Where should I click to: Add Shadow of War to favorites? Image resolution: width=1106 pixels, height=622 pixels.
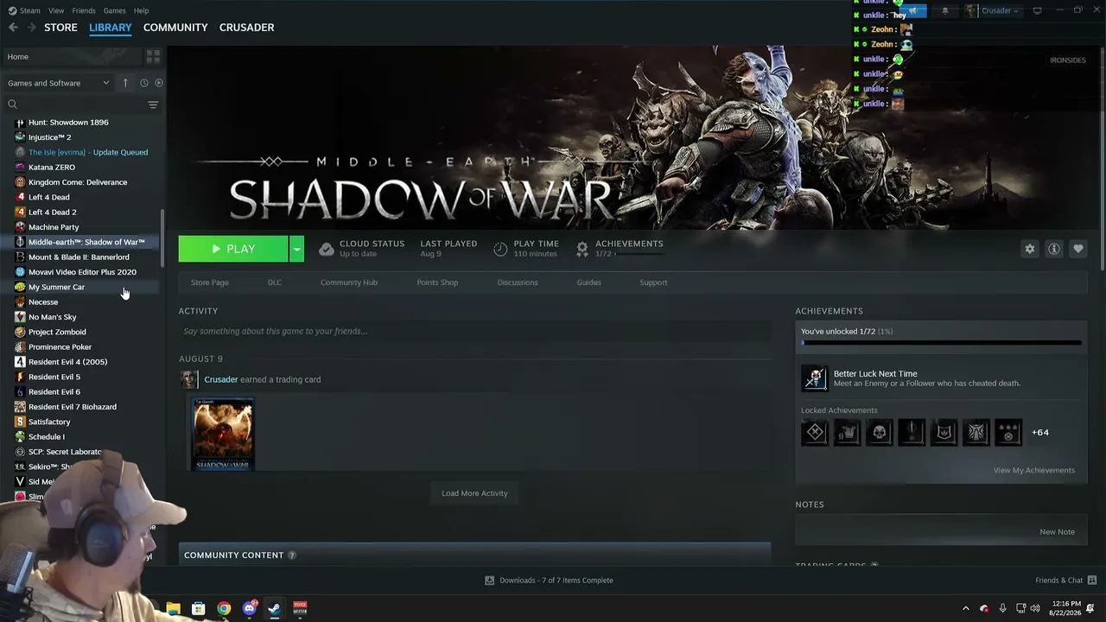[x=1078, y=249]
